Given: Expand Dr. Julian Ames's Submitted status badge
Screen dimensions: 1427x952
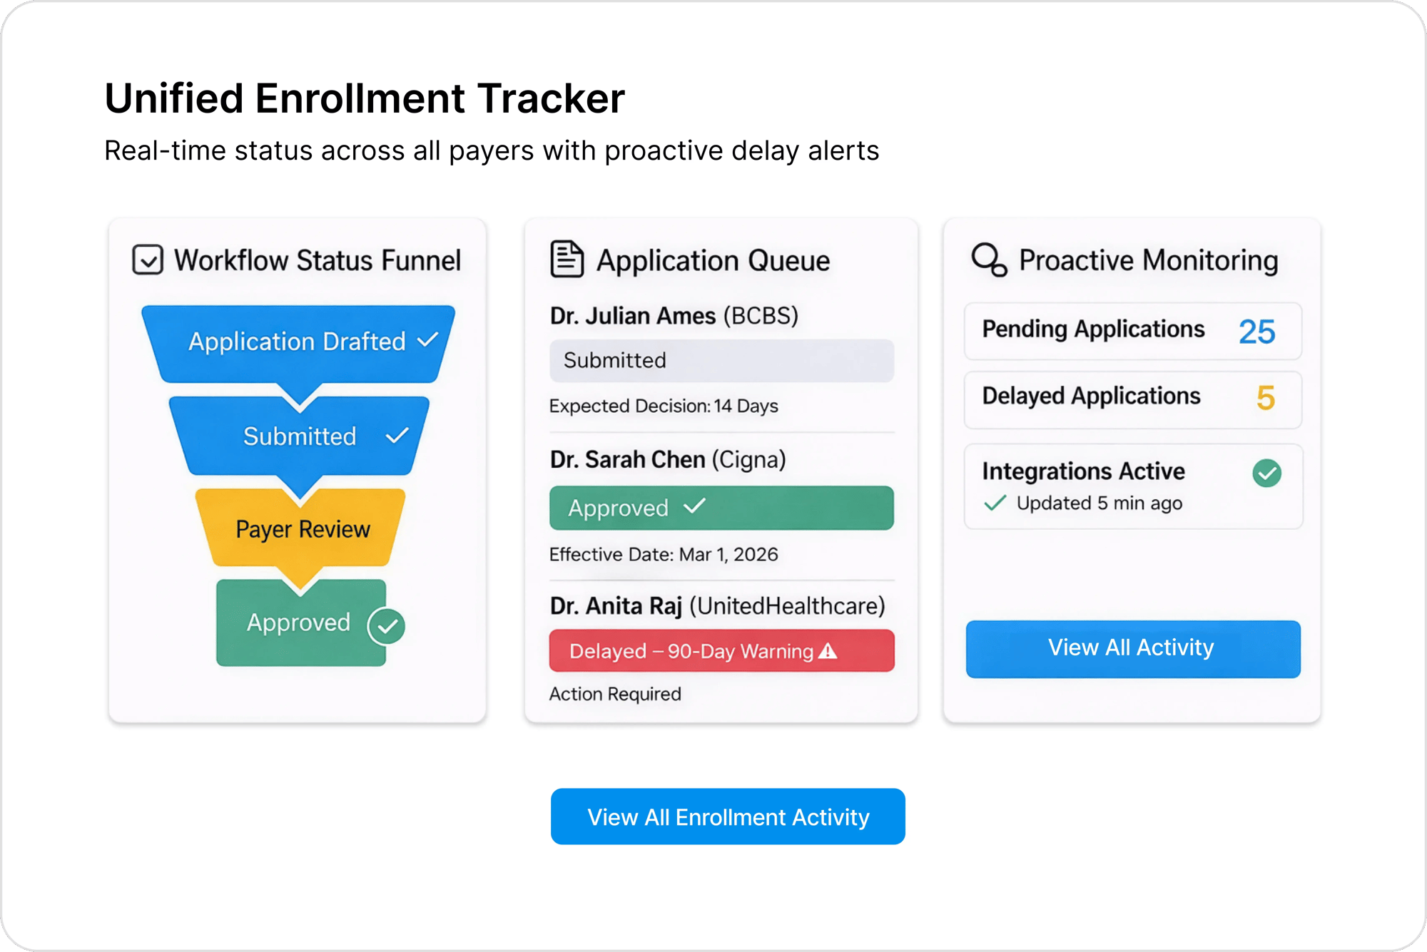Looking at the screenshot, I should point(721,361).
